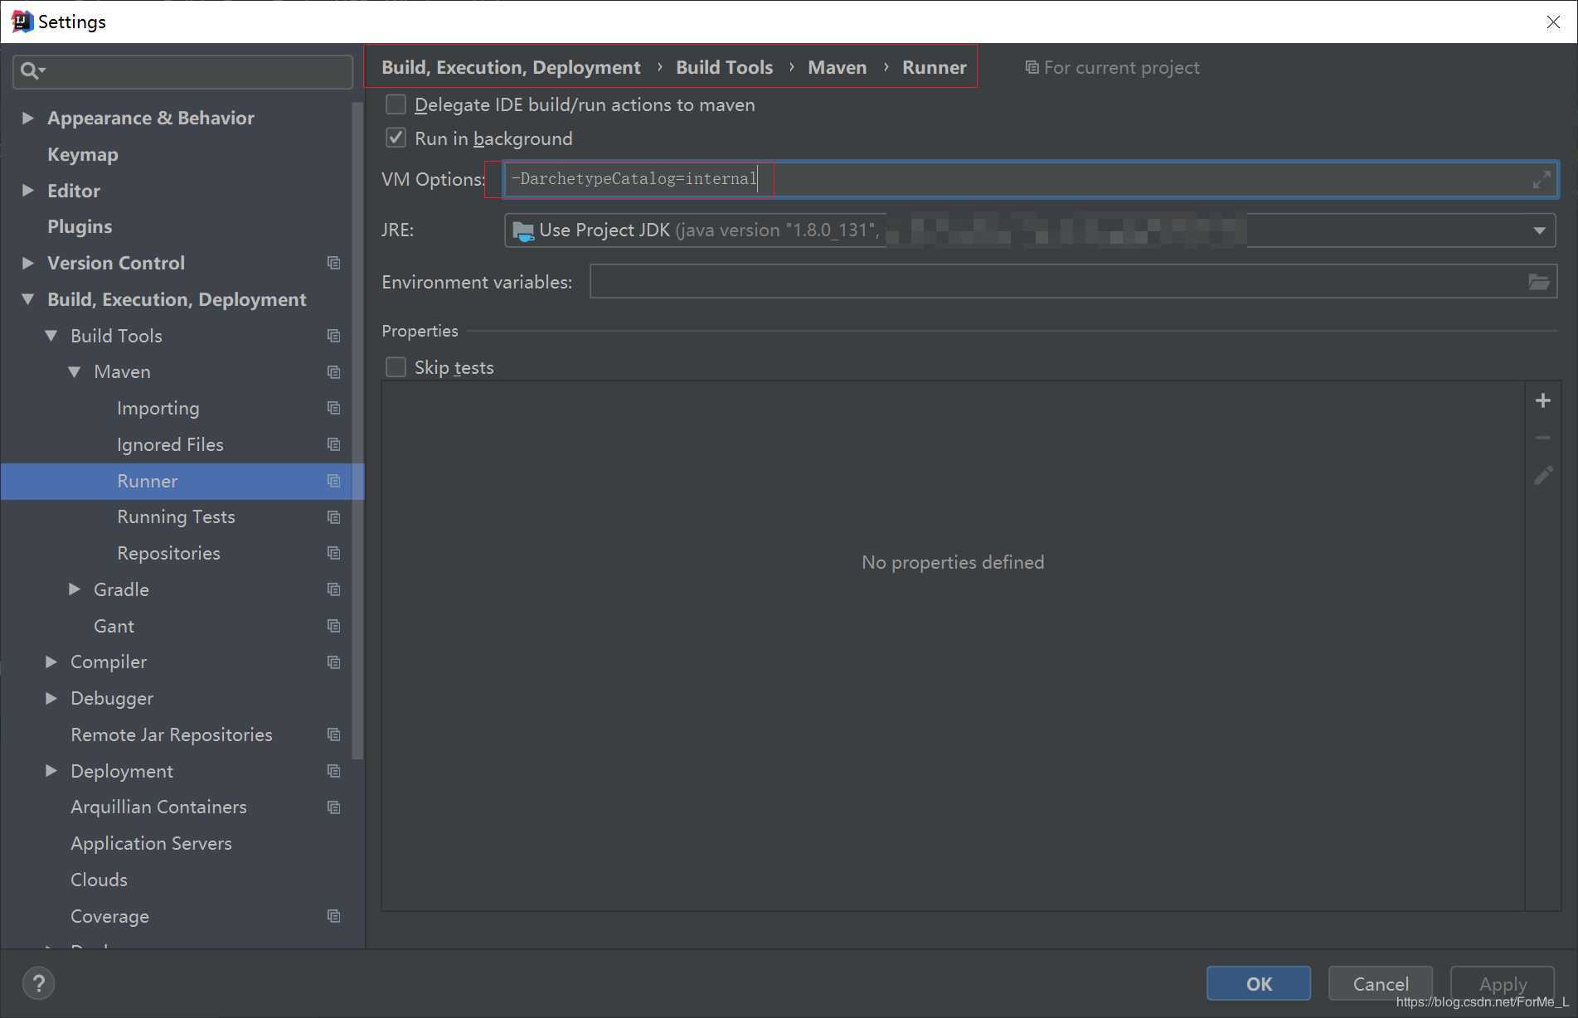Click the browse environment variables folder icon
The height and width of the screenshot is (1018, 1578).
(1539, 282)
